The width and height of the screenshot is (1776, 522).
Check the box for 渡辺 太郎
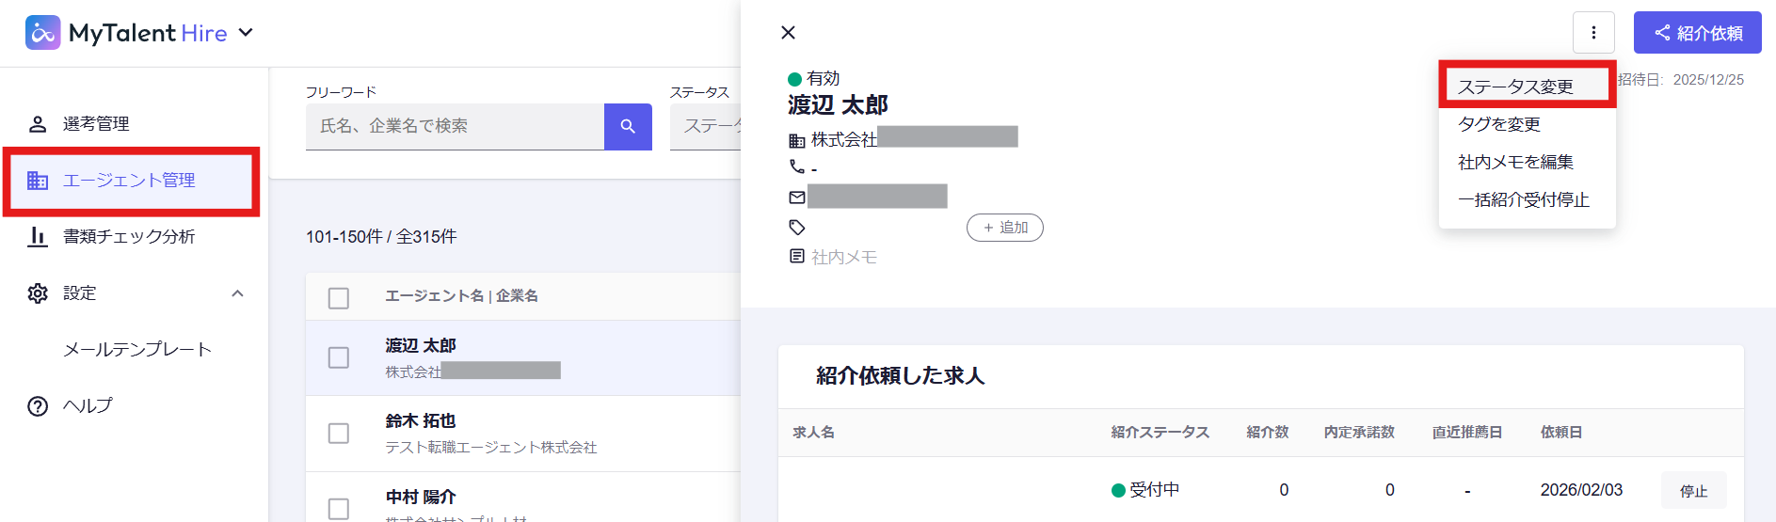[x=339, y=358]
